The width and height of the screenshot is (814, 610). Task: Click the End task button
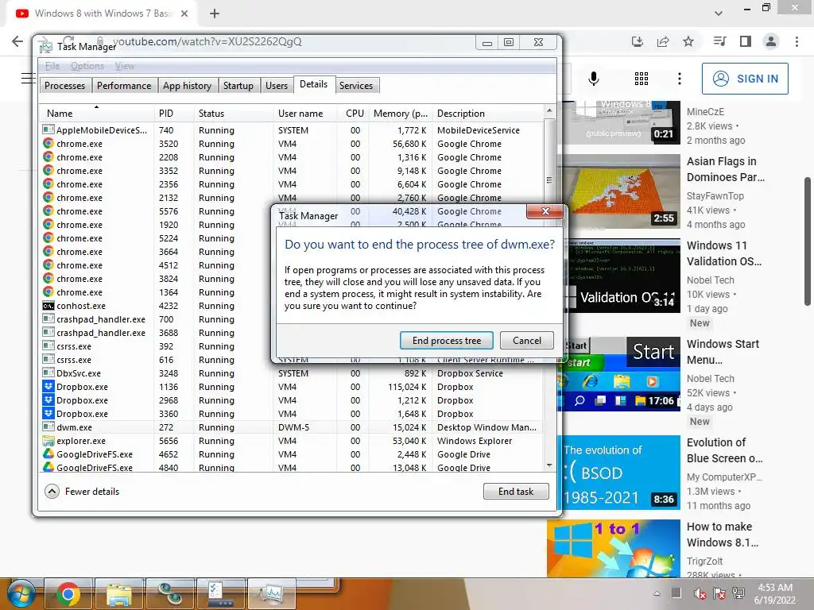(515, 491)
